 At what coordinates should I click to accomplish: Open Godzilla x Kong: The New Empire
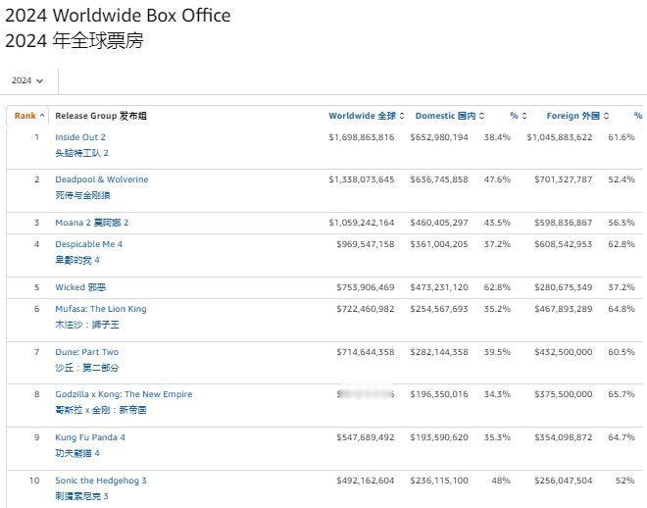pyautogui.click(x=124, y=394)
